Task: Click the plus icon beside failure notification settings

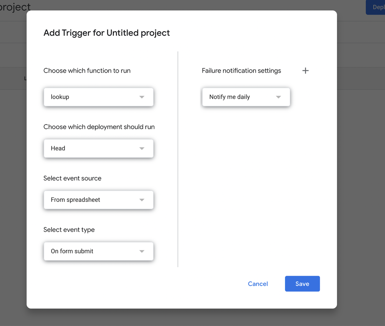Action: [305, 70]
